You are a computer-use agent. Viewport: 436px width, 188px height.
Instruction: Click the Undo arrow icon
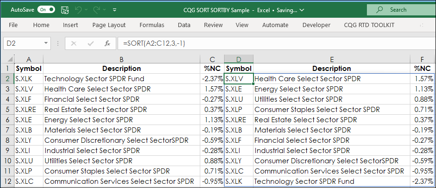[79, 9]
